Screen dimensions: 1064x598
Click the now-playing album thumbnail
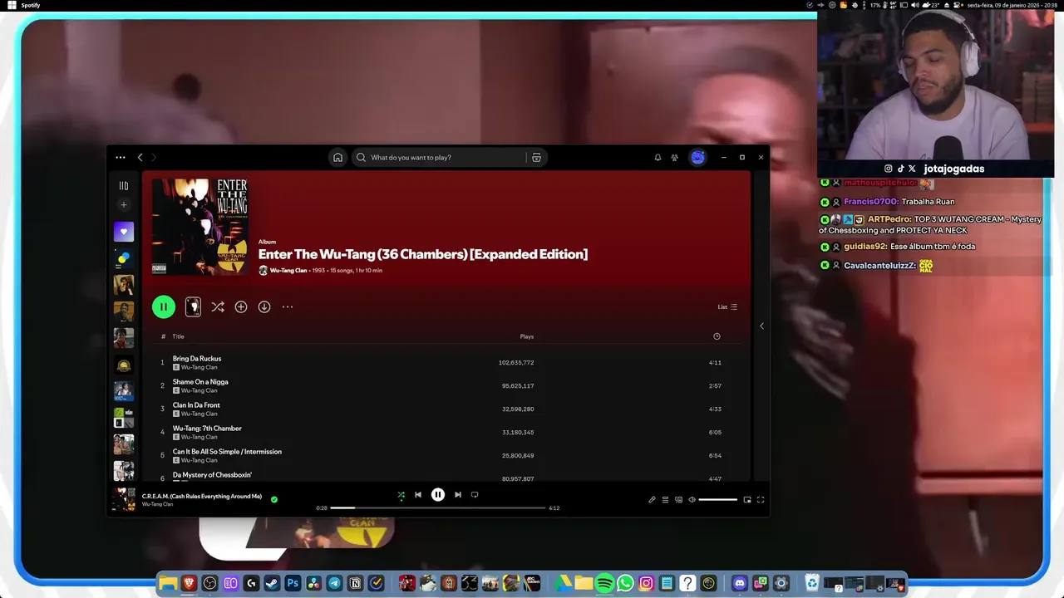[x=124, y=499]
